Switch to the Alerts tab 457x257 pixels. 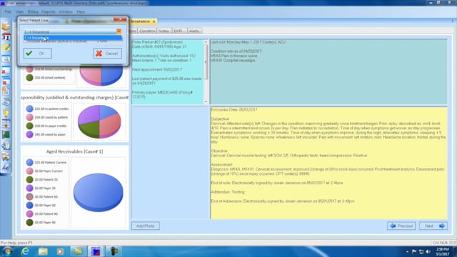coord(194,31)
